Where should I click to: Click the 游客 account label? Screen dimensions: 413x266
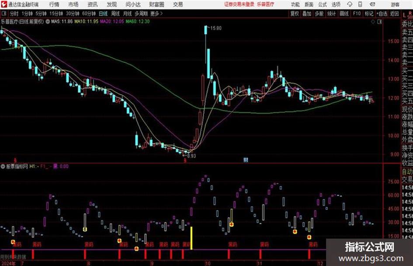[x=395, y=4]
